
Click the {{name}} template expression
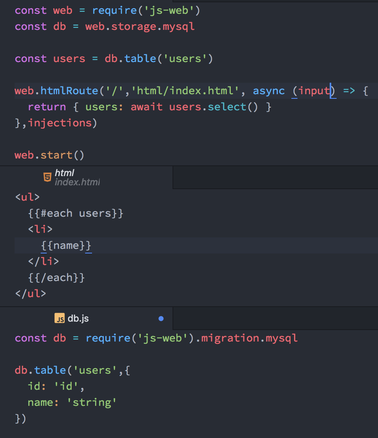click(x=65, y=245)
